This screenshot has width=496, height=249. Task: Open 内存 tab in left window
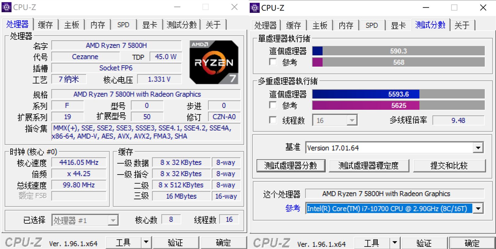click(x=98, y=25)
